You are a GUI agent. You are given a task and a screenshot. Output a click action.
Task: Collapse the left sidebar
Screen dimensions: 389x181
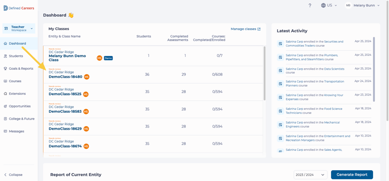[13, 175]
